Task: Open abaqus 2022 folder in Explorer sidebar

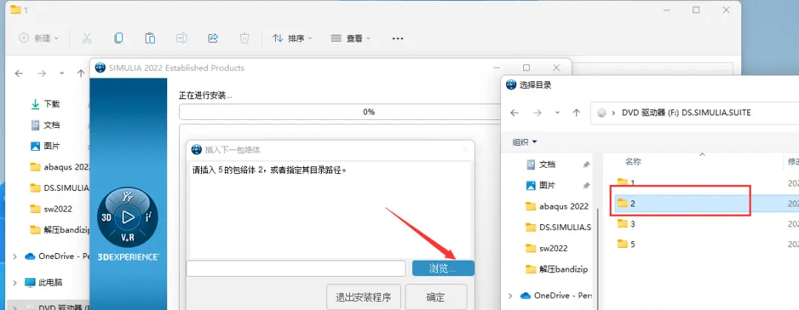Action: click(60, 166)
